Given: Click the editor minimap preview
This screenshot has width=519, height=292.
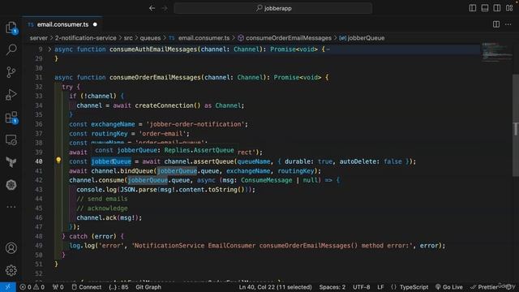Looking at the screenshot, I should [x=496, y=52].
